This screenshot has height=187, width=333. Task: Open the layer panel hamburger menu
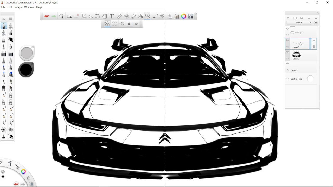point(316,18)
